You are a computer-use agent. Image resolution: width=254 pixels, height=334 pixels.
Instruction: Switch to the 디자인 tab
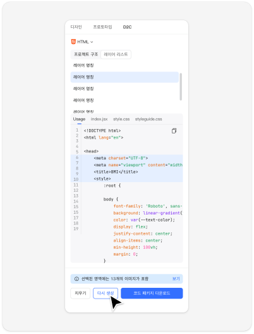(76, 27)
